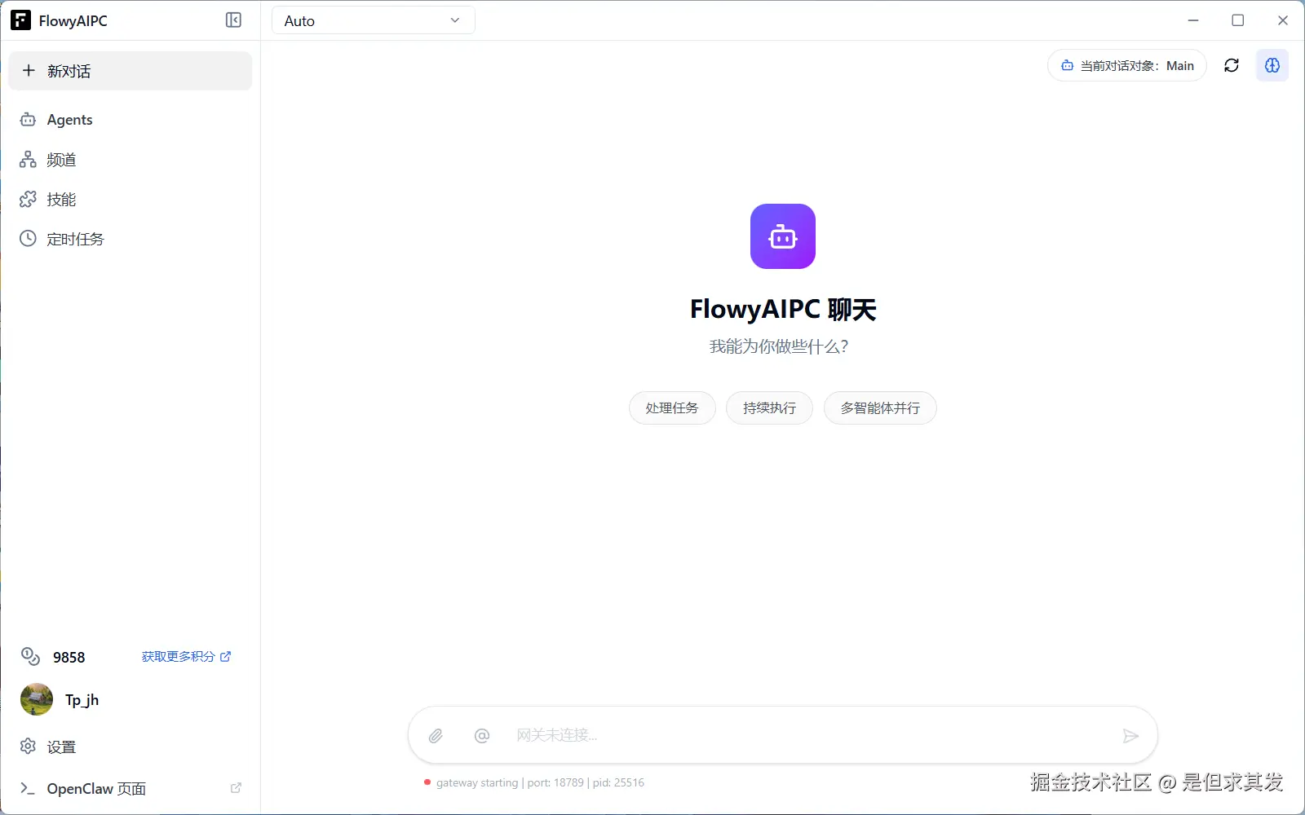Click the 网关未连接 message input field
The image size is (1305, 815).
point(734,734)
